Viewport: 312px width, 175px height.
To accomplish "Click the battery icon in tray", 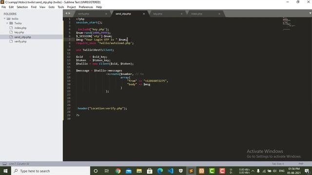I will point(270,171).
